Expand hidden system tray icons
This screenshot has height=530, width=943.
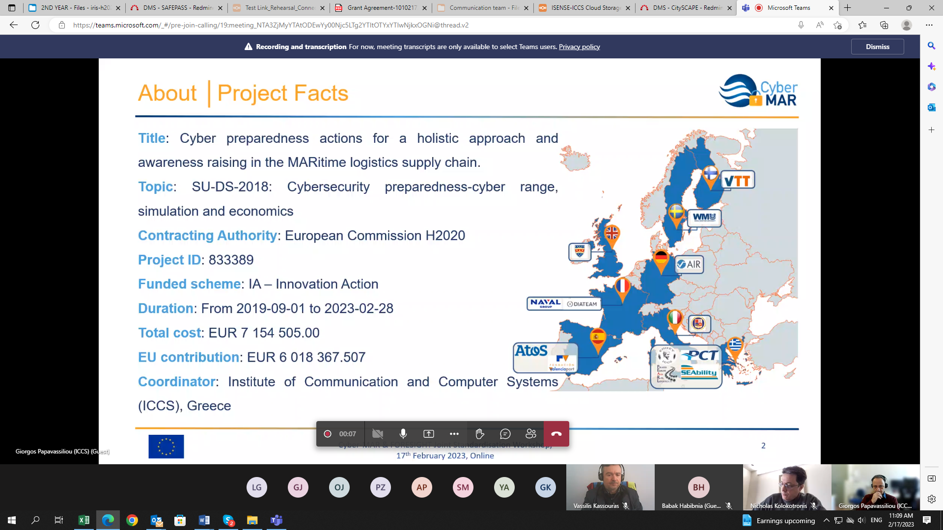pos(826,520)
